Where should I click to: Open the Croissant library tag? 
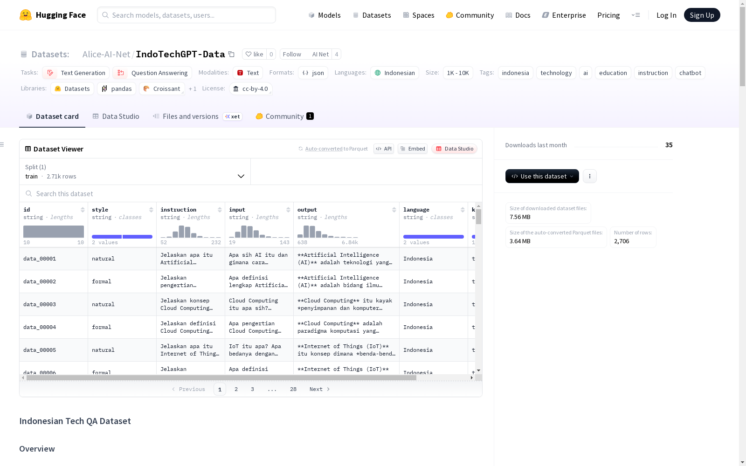coord(162,89)
